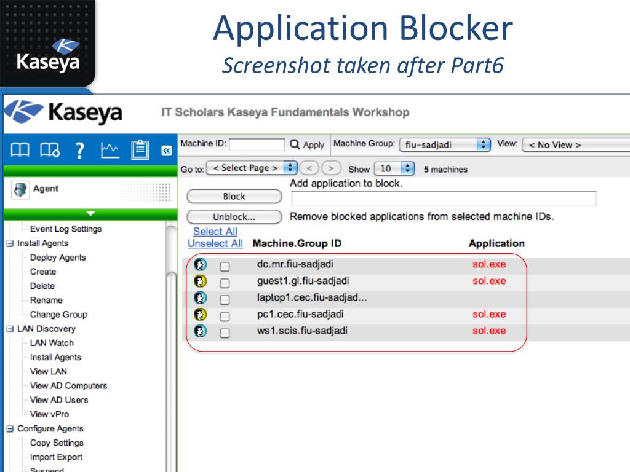Click agent status icon for guest1.gl.fiu-sadjadi
Screen dimensions: 630x472
pyautogui.click(x=200, y=281)
